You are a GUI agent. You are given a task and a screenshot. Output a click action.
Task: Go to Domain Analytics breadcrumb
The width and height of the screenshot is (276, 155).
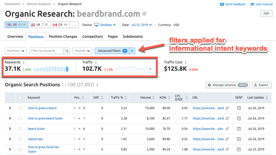point(39,4)
